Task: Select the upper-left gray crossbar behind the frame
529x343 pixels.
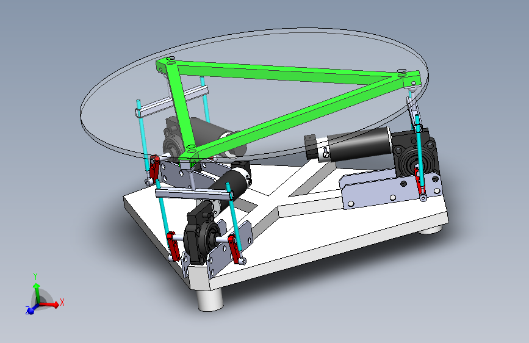Action: pos(171,101)
